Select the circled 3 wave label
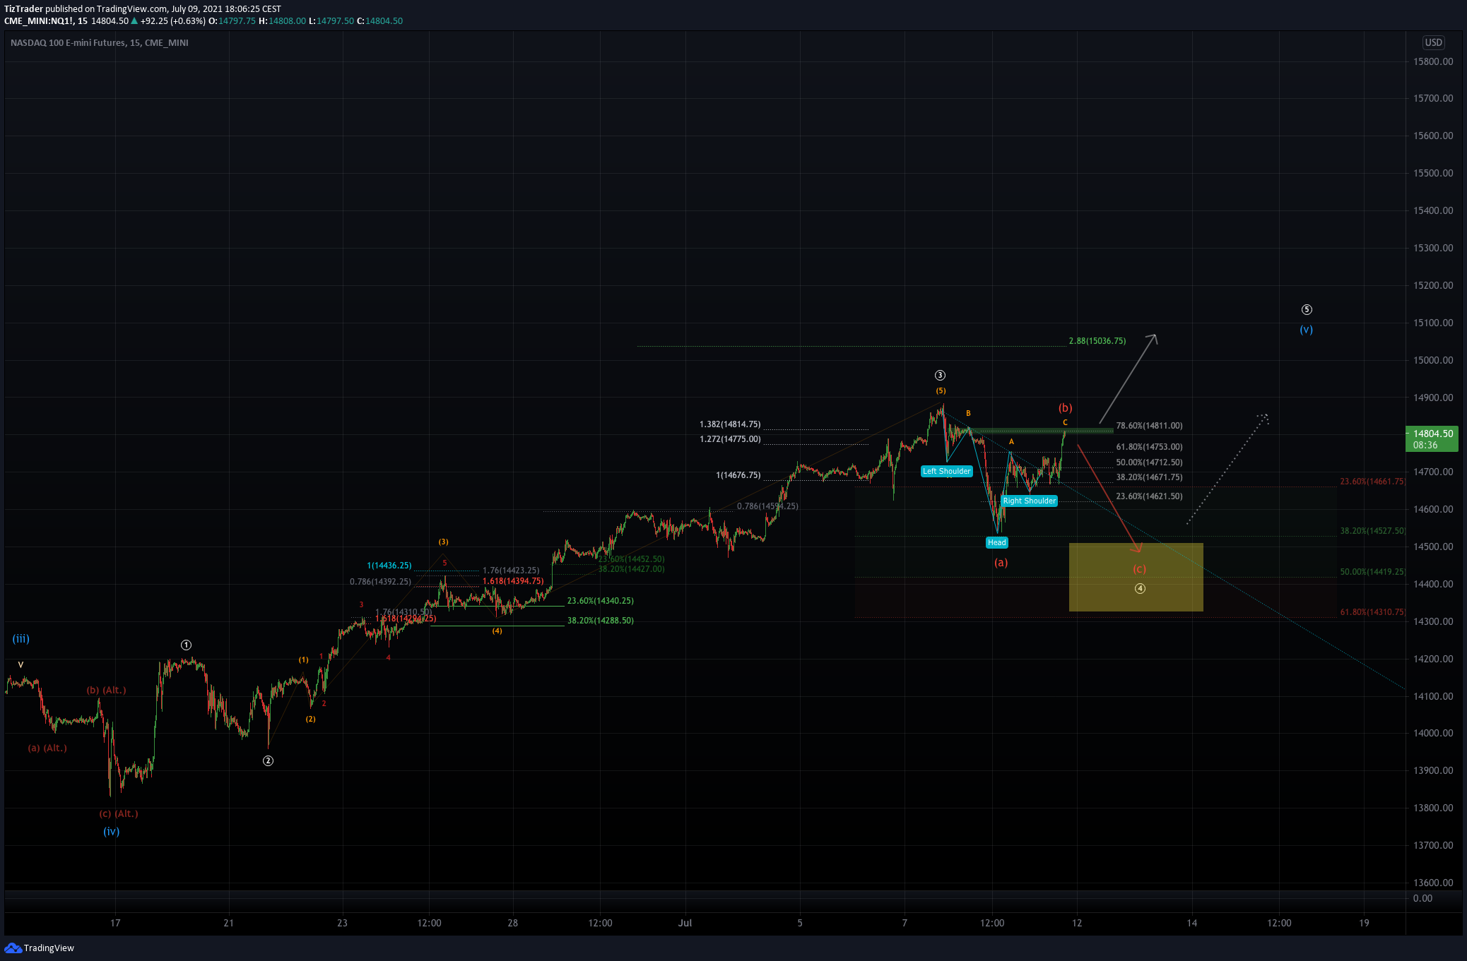1467x961 pixels. [x=940, y=375]
